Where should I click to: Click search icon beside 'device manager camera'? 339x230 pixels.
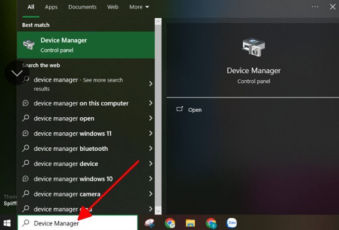[26, 193]
